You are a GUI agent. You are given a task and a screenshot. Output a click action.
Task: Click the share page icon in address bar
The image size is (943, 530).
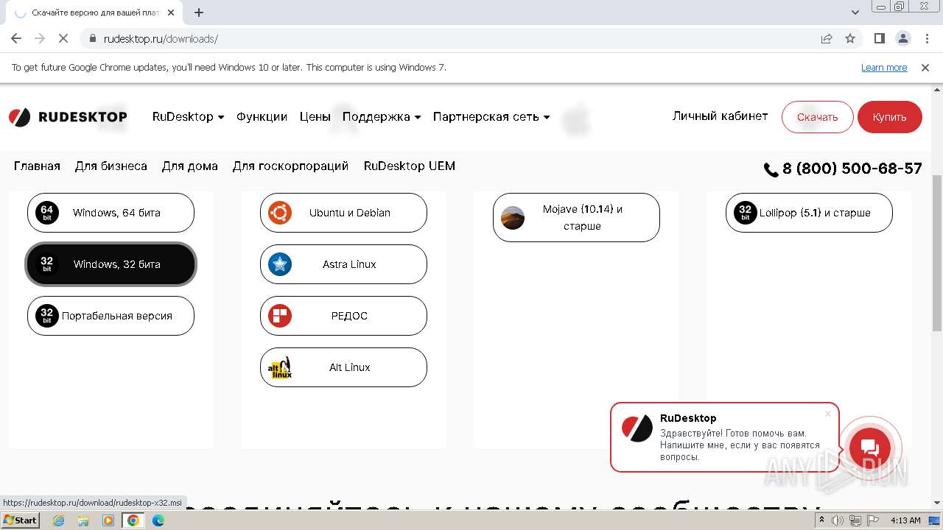(x=827, y=38)
